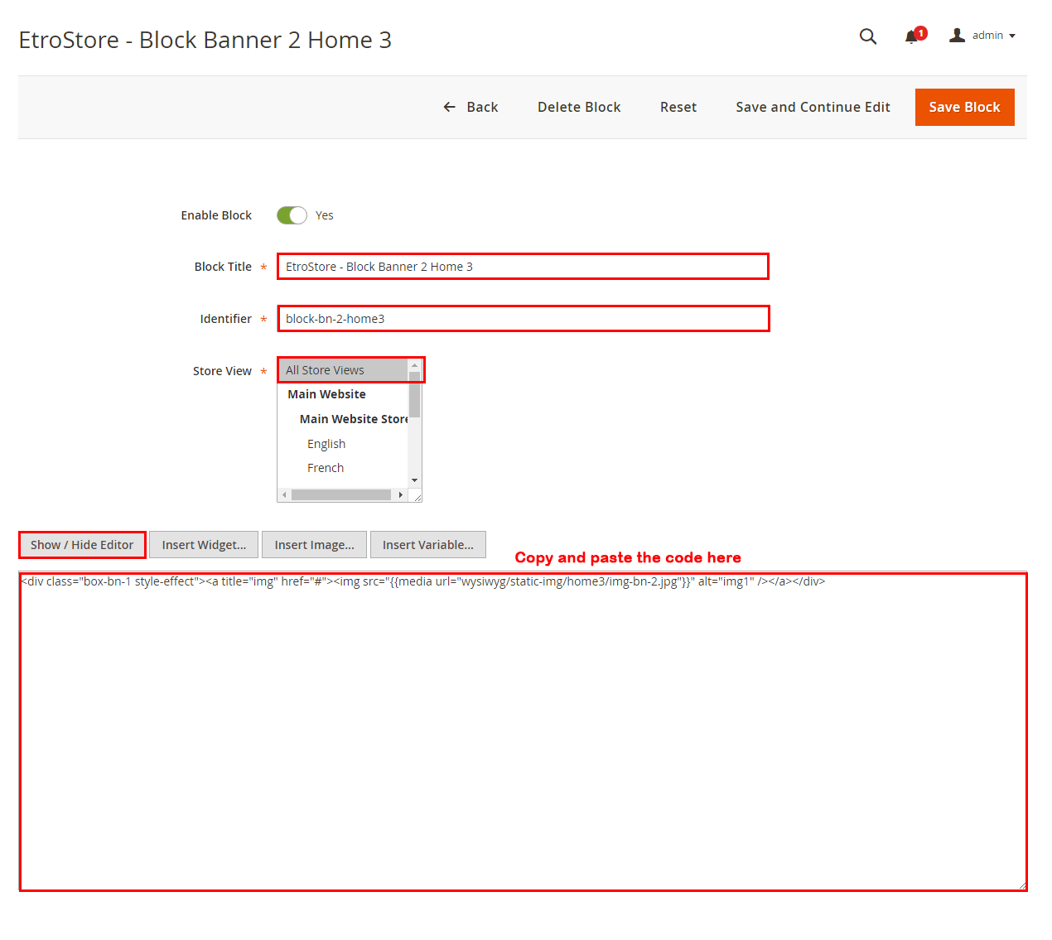Choose Save and Continue Edit

tap(813, 107)
